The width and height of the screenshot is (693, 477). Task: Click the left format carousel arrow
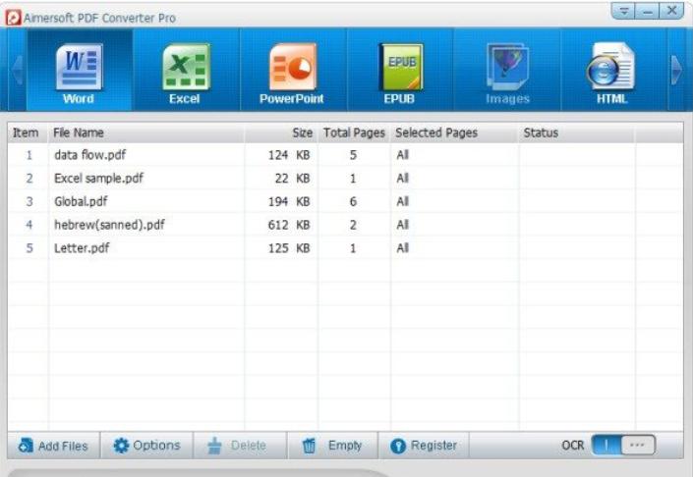(18, 70)
